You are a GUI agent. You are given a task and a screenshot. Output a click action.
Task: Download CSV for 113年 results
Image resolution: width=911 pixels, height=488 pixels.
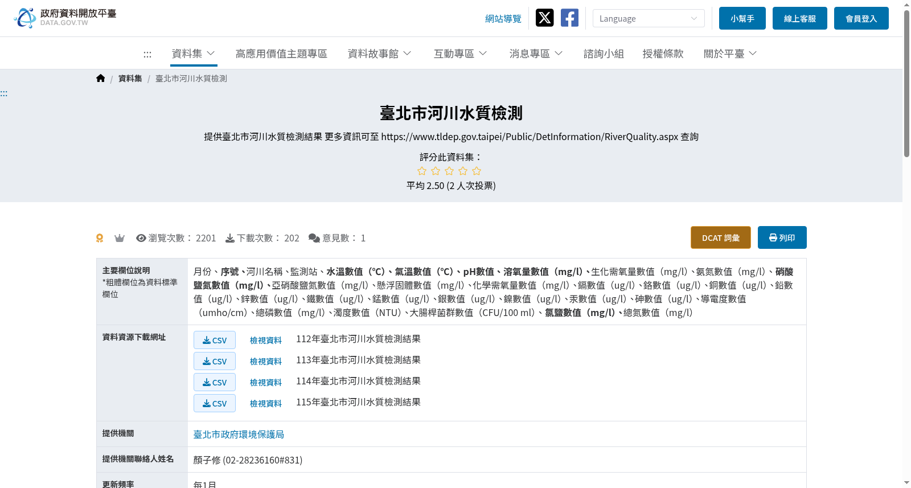215,361
